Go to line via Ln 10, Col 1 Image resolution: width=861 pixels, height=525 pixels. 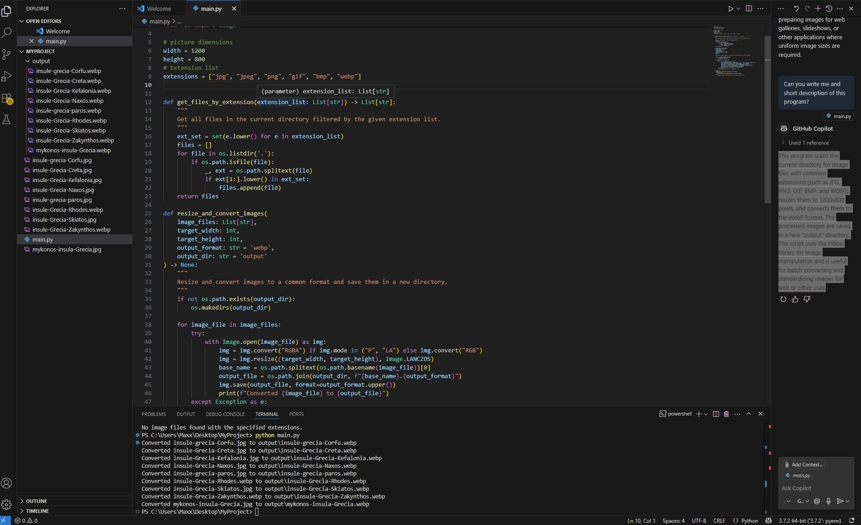point(641,520)
